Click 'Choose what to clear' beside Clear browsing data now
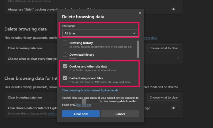The image size is (213, 128). [163, 48]
